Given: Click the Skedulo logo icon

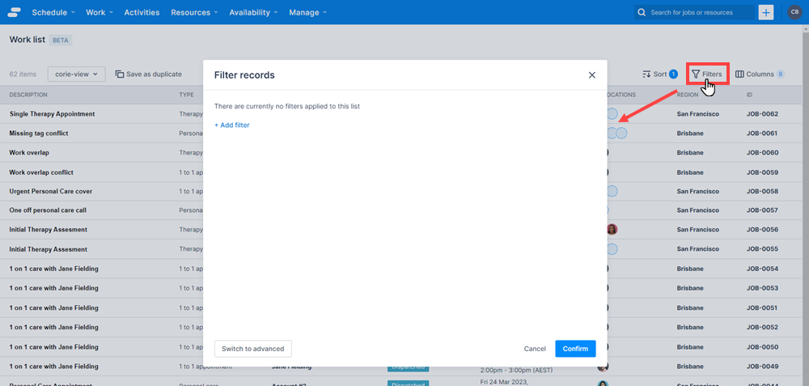Looking at the screenshot, I should point(15,12).
